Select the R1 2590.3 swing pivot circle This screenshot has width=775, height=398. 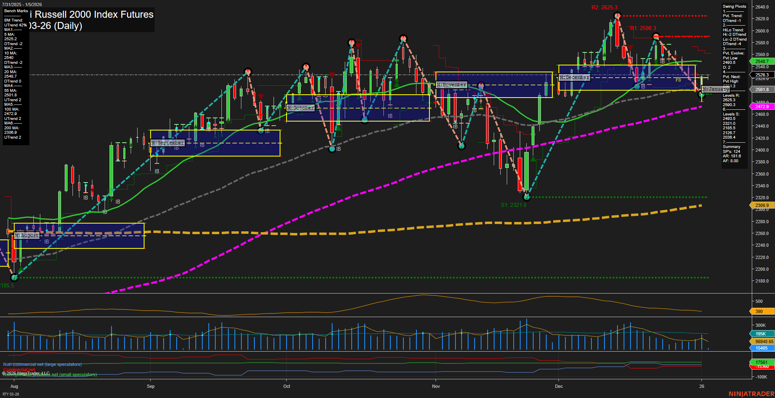(x=656, y=37)
